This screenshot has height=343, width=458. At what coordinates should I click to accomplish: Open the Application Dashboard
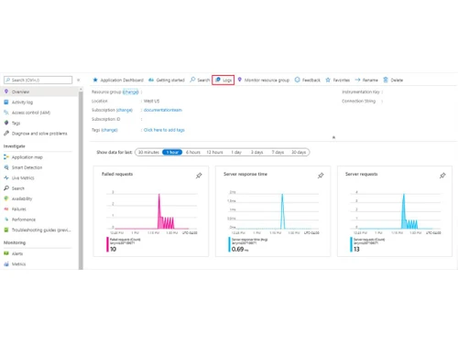(x=118, y=80)
